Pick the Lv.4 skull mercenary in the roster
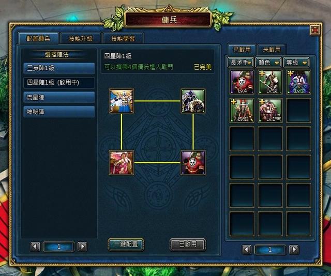 click(x=242, y=82)
